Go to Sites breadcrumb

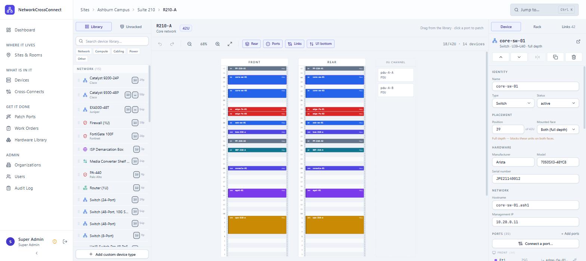[x=85, y=10]
